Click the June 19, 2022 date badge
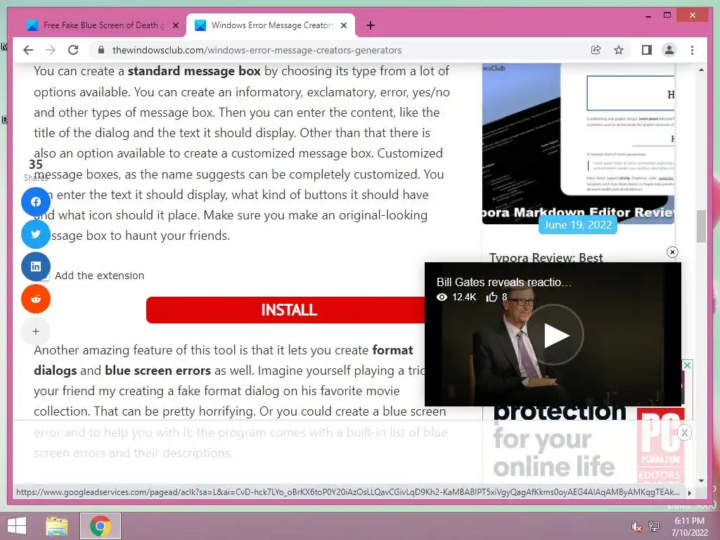This screenshot has width=720, height=540. point(578,225)
